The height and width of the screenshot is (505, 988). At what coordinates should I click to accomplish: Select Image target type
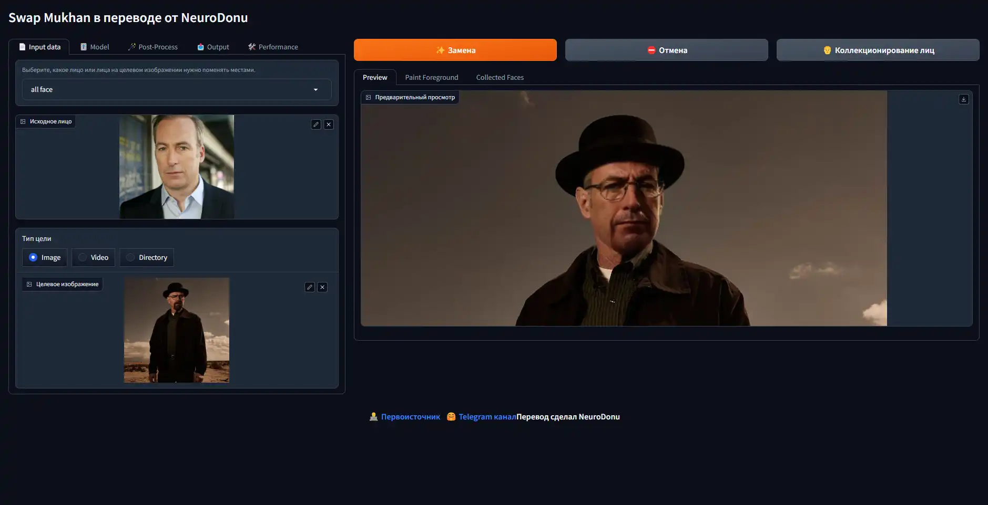tap(45, 257)
